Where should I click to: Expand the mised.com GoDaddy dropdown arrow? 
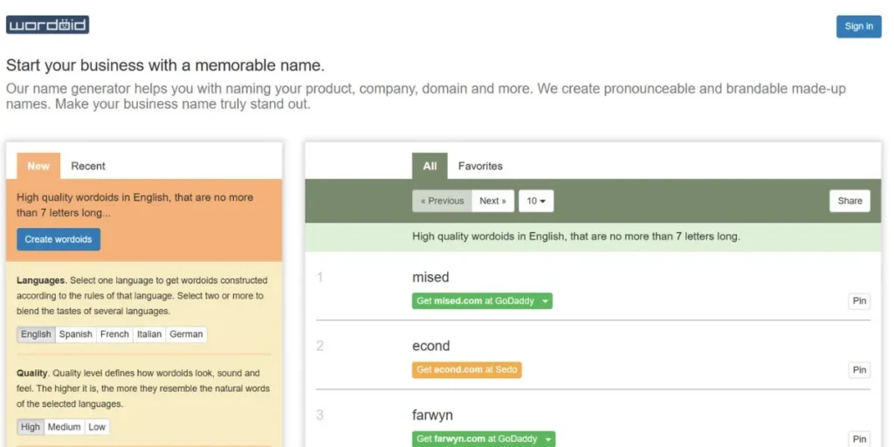click(546, 301)
